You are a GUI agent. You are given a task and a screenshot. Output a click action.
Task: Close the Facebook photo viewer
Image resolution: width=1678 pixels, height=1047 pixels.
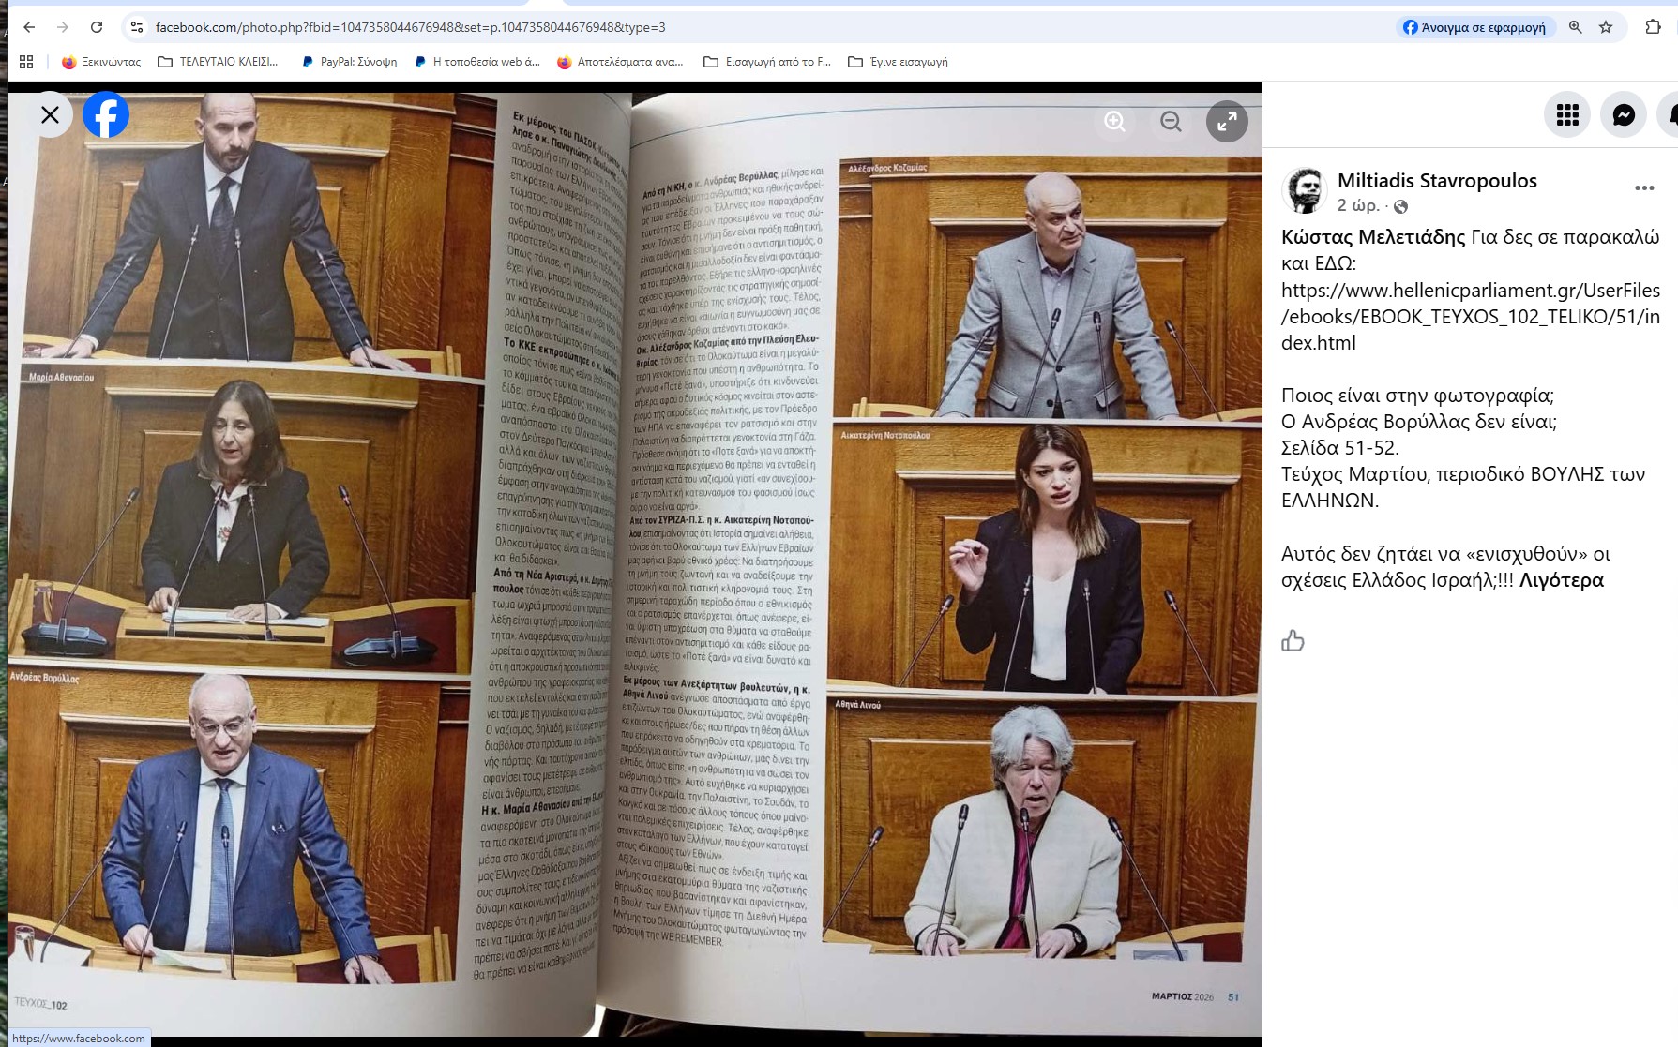51,114
